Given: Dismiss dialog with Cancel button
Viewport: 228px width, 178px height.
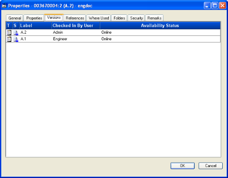Looking at the screenshot, I should click(210, 166).
